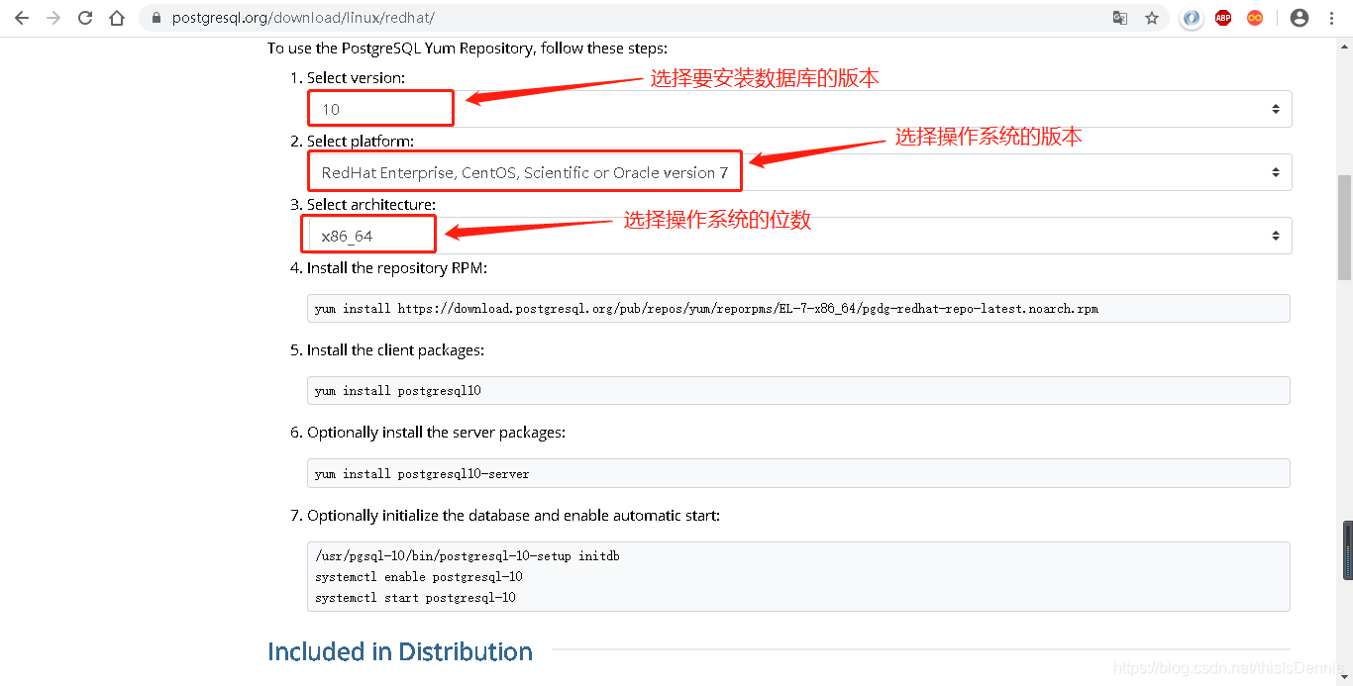The image size is (1353, 686).
Task: Click the browser back arrow
Action: 22,18
